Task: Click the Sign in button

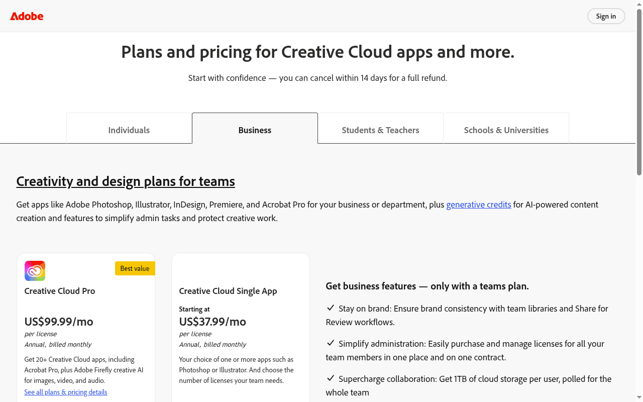Action: (606, 16)
